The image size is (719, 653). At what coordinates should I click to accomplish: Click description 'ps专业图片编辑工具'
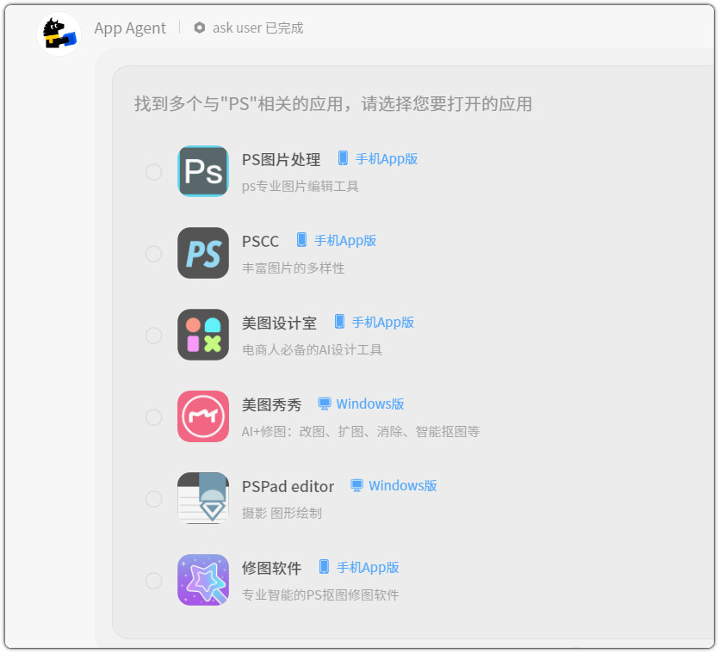coord(301,187)
